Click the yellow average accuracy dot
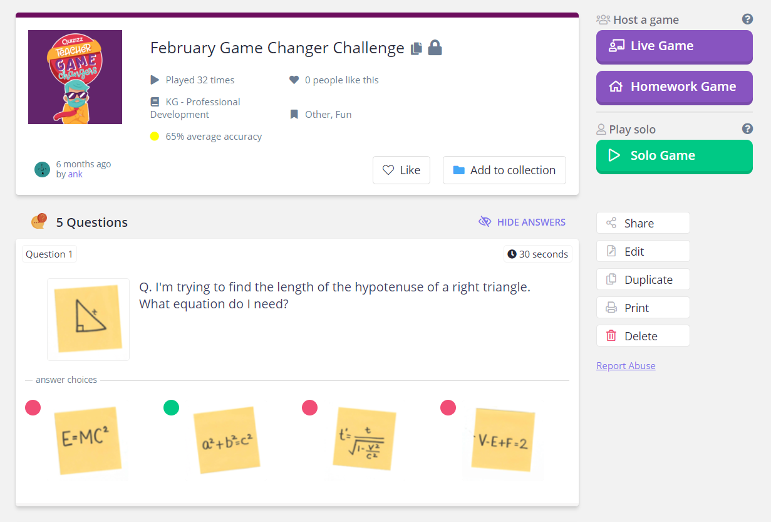The height and width of the screenshot is (522, 771). pyautogui.click(x=155, y=136)
